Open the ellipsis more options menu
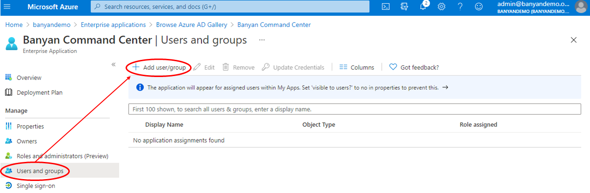590x193 pixels. tap(262, 40)
